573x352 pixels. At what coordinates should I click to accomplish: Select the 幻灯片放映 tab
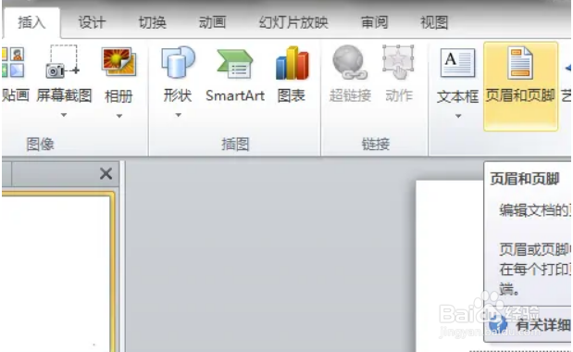[293, 22]
